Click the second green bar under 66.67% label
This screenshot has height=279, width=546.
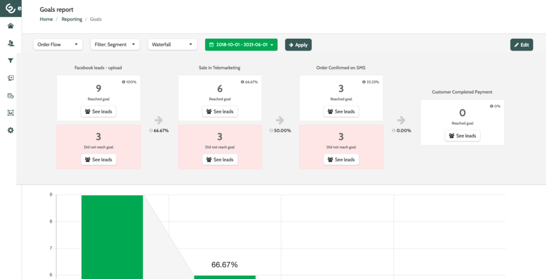[224, 277]
